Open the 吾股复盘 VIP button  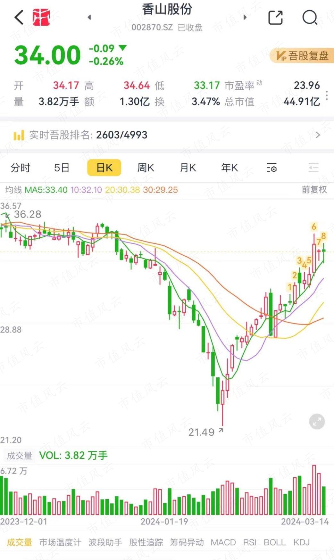point(302,56)
